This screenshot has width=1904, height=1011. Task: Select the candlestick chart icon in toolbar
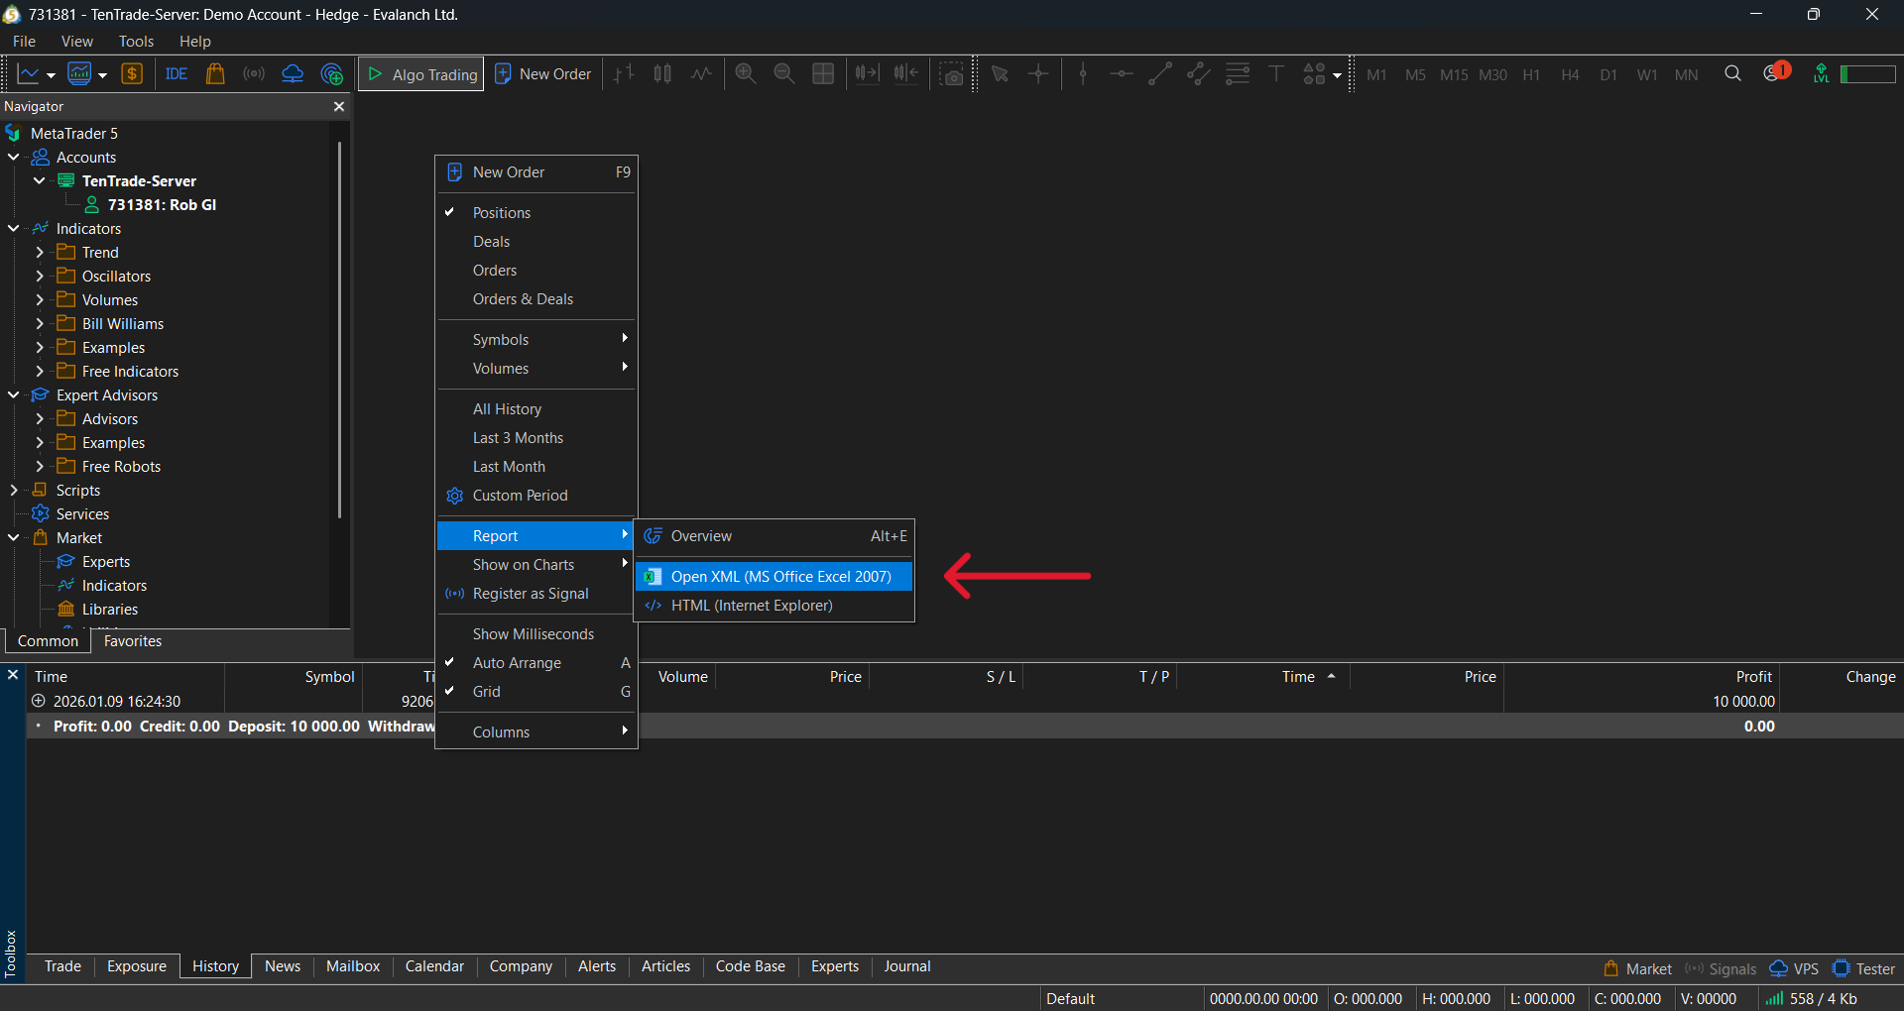tap(662, 74)
